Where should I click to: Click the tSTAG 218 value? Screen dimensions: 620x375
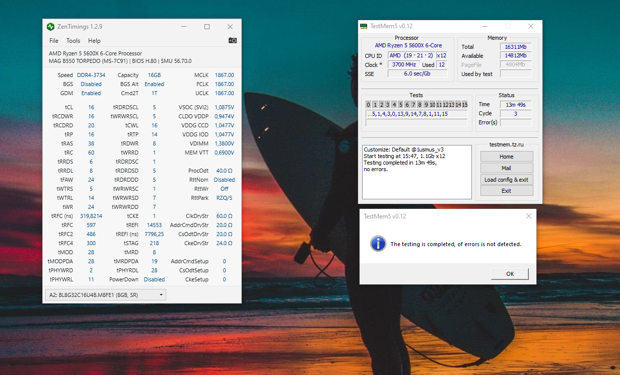(154, 243)
